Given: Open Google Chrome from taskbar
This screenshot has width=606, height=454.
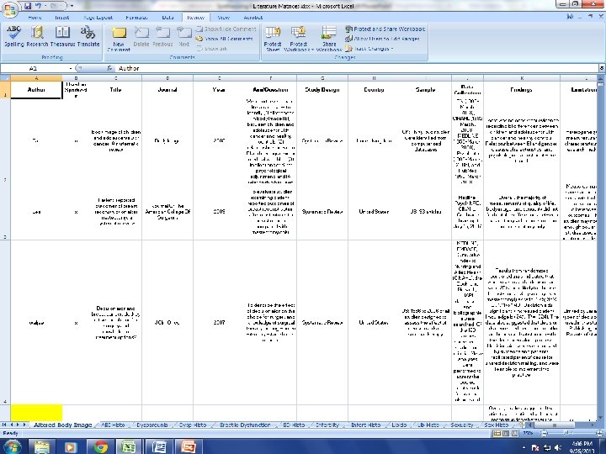Looking at the screenshot, I should tap(101, 447).
